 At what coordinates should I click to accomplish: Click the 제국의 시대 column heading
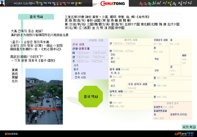131,40
